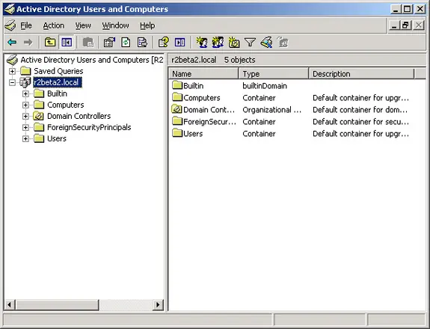The image size is (430, 329).
Task: Click the domain icon beside r2beta2.local
Action: point(25,82)
